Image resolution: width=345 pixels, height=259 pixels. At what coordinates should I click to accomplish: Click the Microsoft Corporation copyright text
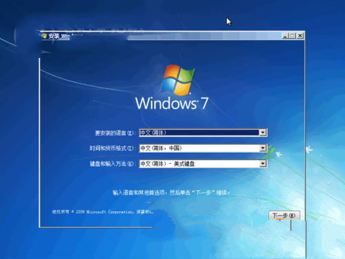pos(103,212)
